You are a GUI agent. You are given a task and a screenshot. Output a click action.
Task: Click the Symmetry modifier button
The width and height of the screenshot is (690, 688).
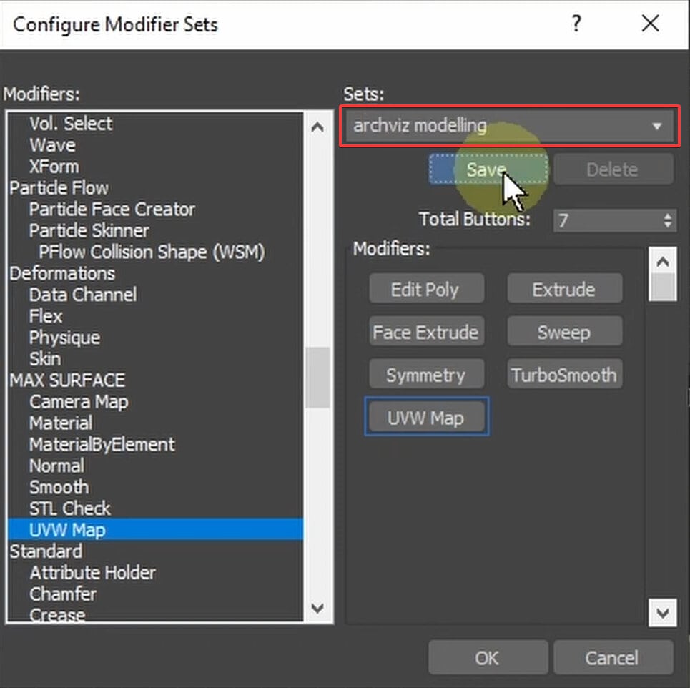[426, 373]
